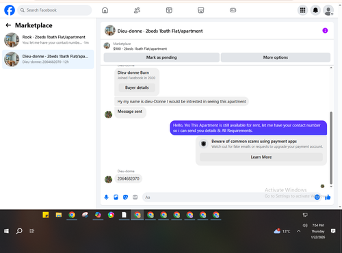
Task: Open the Home feed tab
Action: pos(105,10)
